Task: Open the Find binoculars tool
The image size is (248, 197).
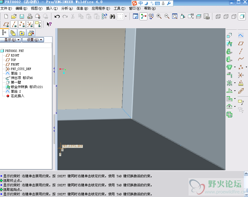Action: click(x=112, y=16)
